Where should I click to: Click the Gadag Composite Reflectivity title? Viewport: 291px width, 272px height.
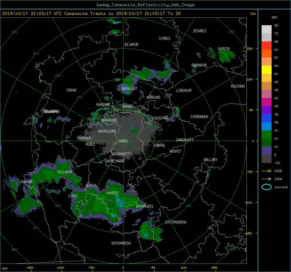pos(145,5)
